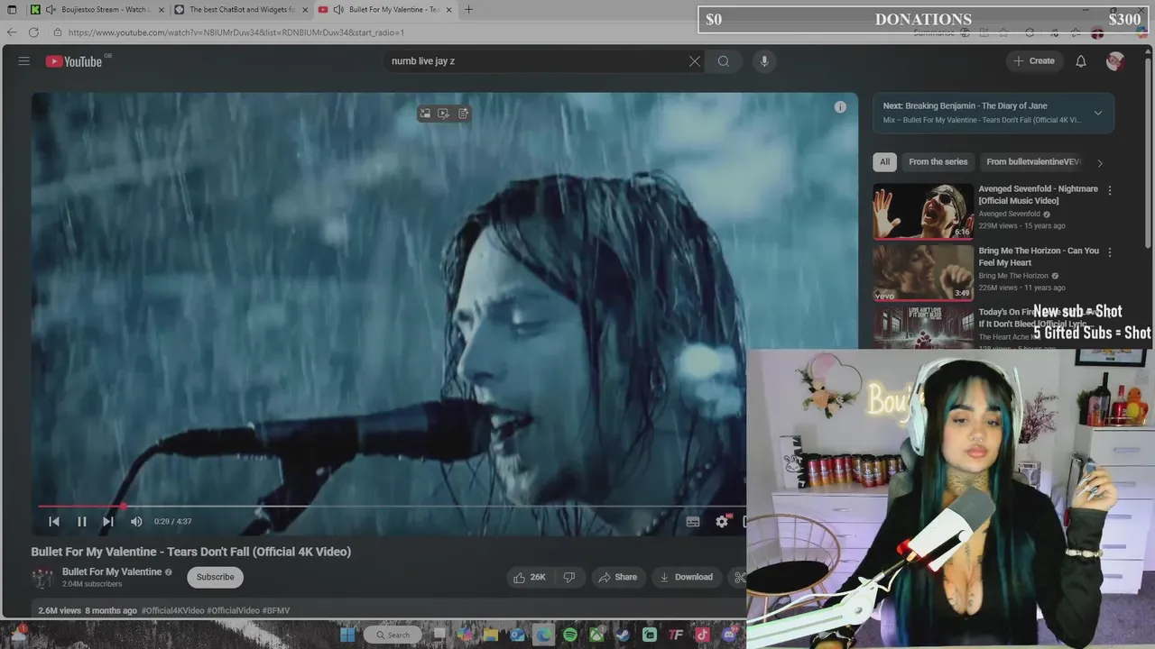Click the #Official4KVideo hashtag
Image resolution: width=1155 pixels, height=649 pixels.
click(x=172, y=610)
